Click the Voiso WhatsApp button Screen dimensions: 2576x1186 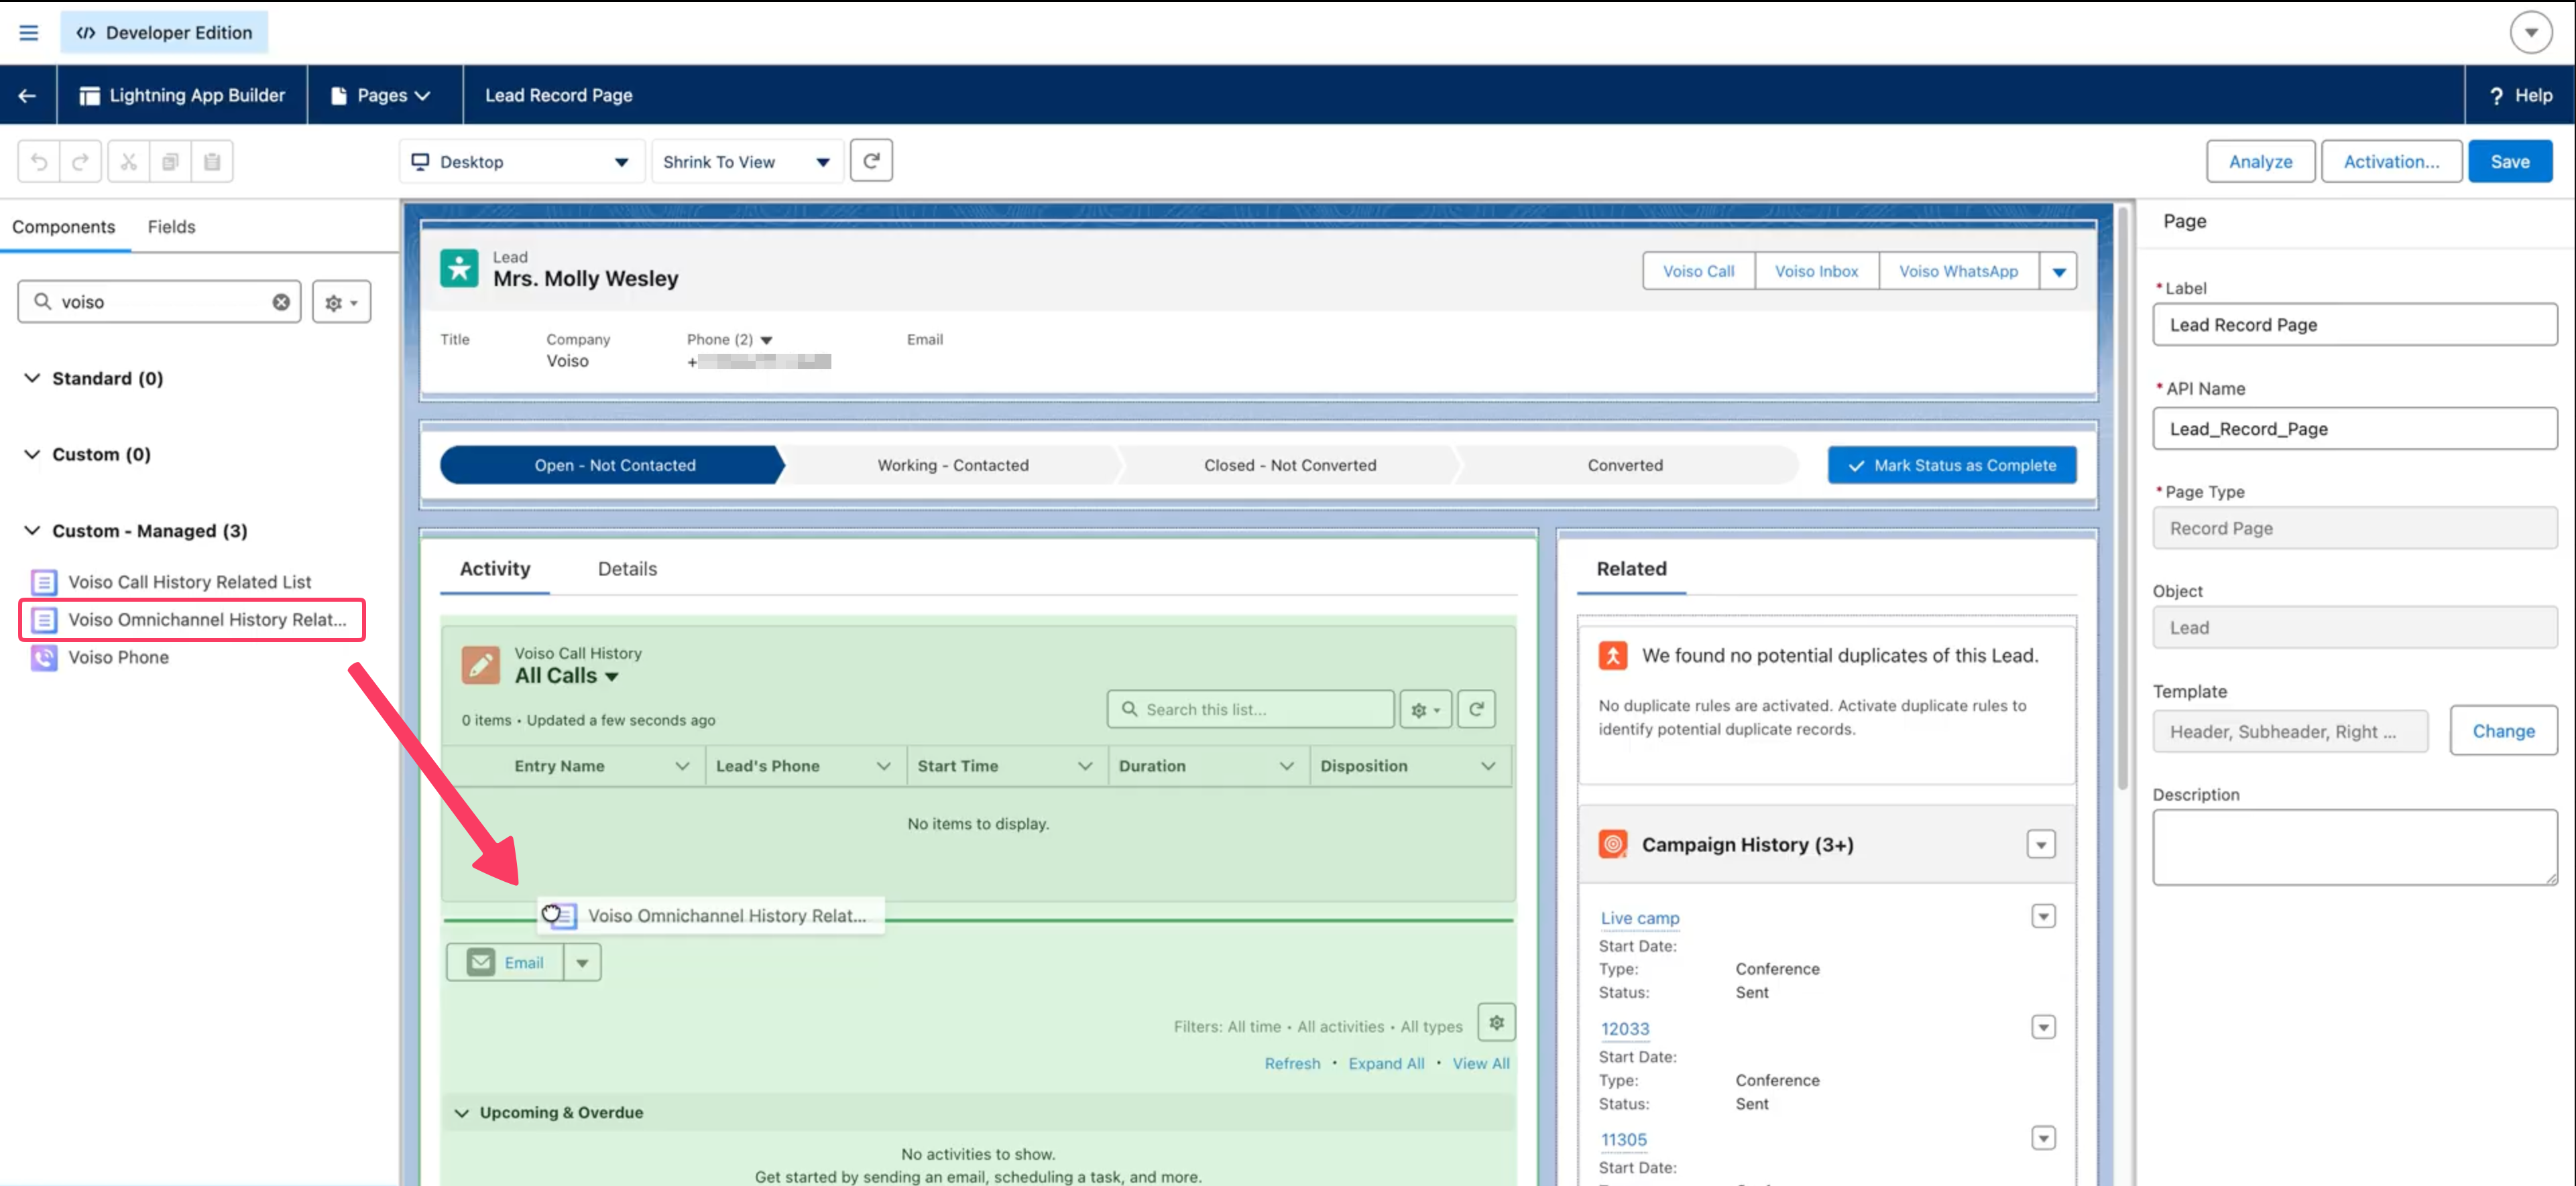coord(1958,271)
